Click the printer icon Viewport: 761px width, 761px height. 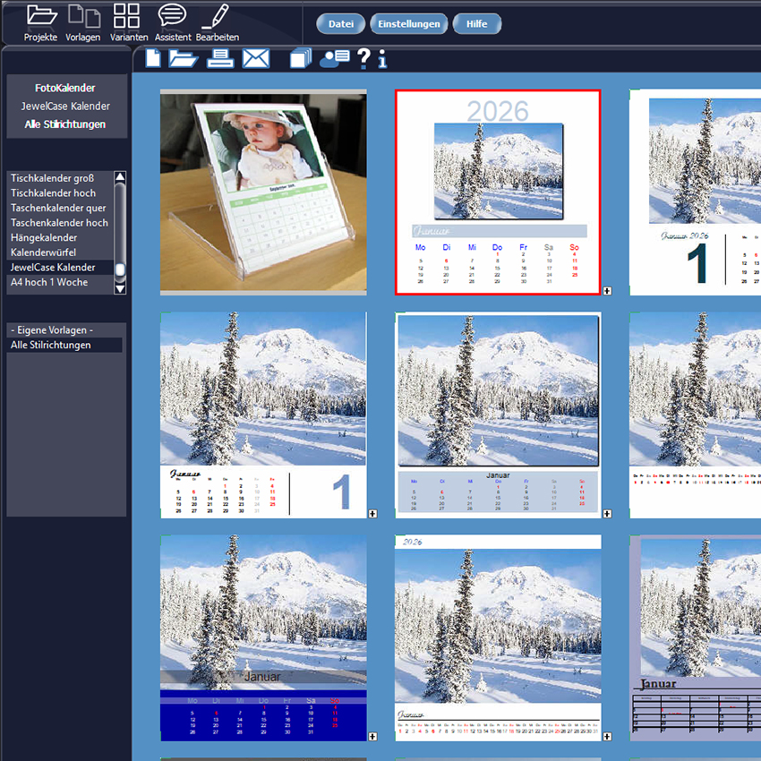[x=220, y=59]
